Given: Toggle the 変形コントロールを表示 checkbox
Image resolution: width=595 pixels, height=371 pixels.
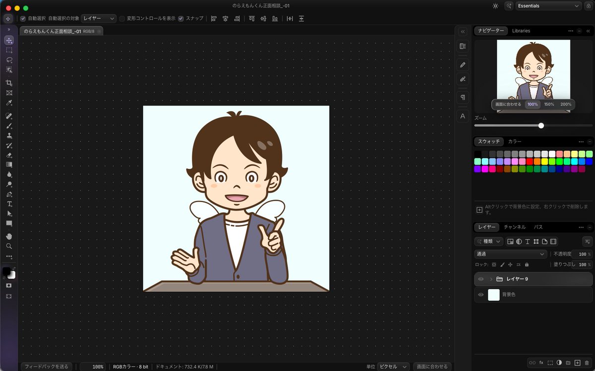Looking at the screenshot, I should point(122,18).
